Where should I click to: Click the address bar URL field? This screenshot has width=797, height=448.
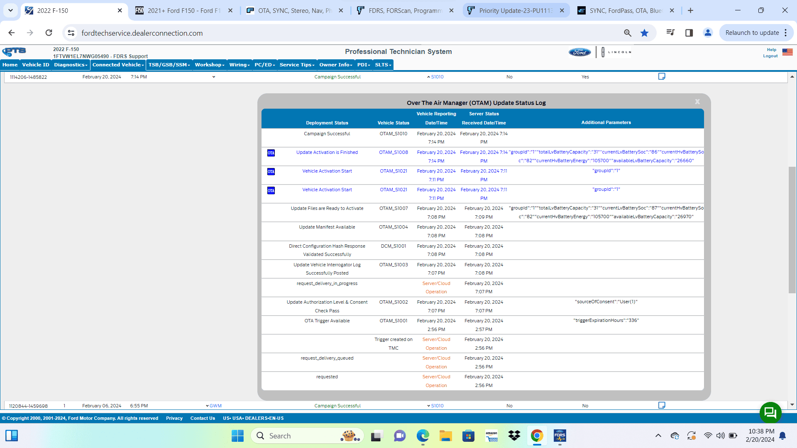tap(349, 33)
